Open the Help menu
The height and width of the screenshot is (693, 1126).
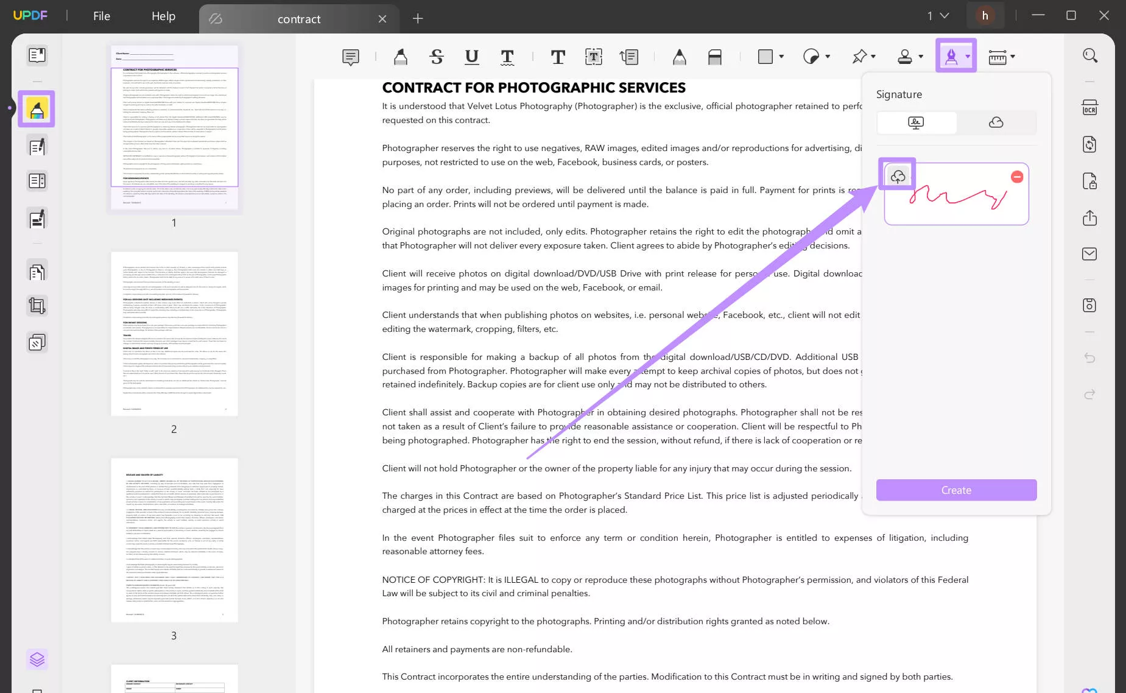(163, 16)
